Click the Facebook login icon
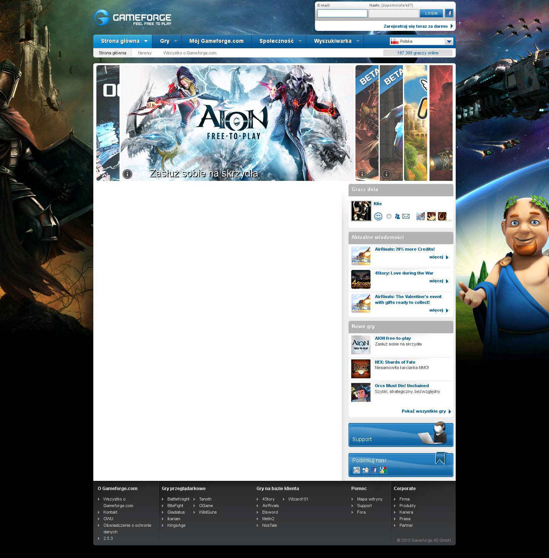The width and height of the screenshot is (549, 558). (449, 13)
